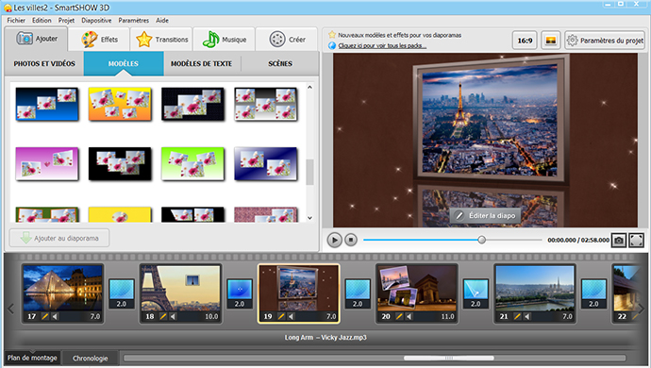Select the Modèles subtab
This screenshot has height=368, width=651.
coord(124,63)
